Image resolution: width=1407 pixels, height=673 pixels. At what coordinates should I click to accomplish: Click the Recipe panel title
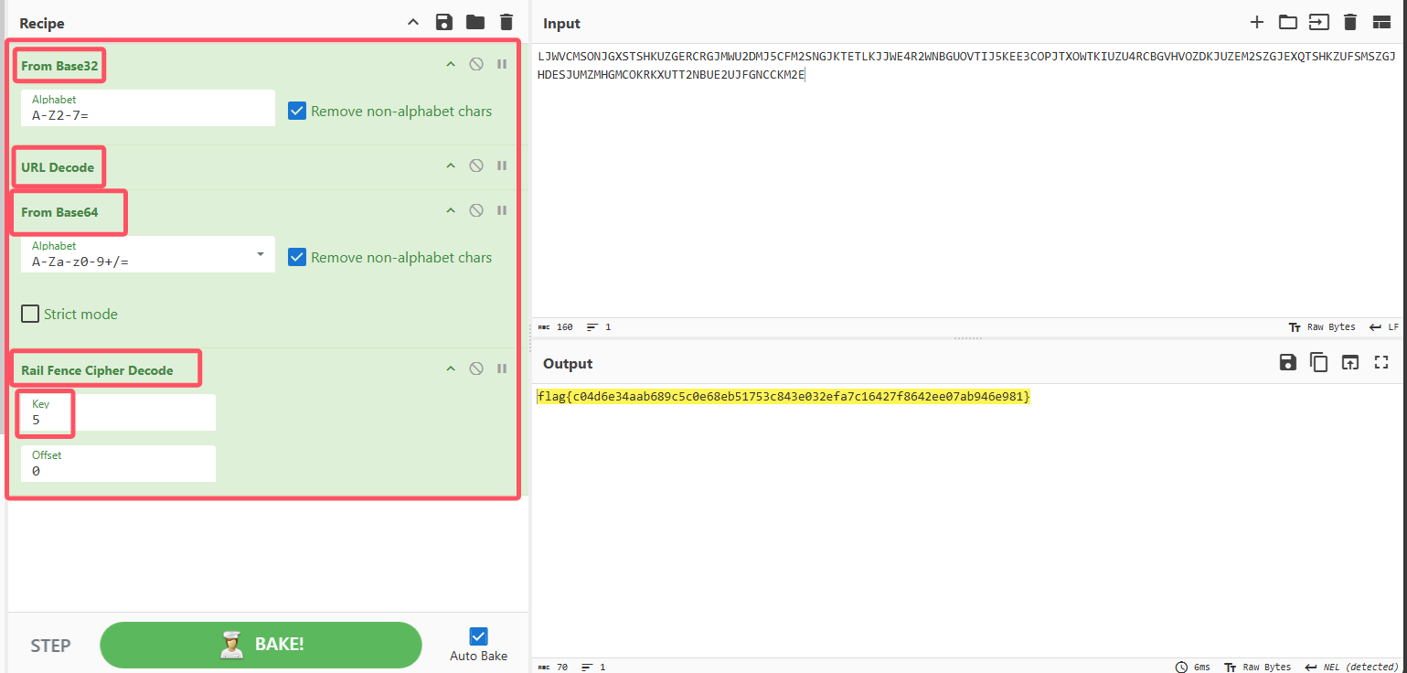(42, 24)
